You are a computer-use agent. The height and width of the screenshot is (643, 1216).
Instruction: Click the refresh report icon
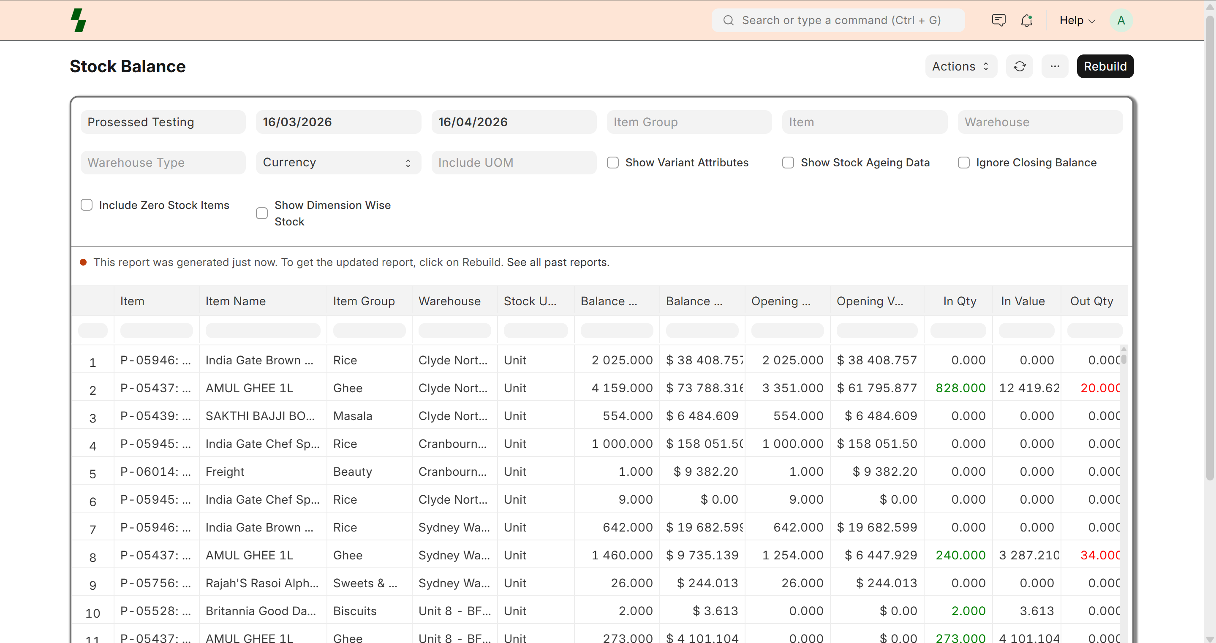coord(1019,67)
